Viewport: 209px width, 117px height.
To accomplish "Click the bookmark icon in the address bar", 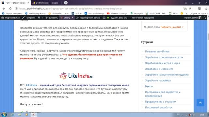I will click(190, 9).
